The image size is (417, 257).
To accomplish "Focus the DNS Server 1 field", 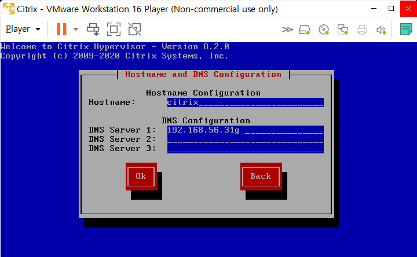I will point(245,130).
